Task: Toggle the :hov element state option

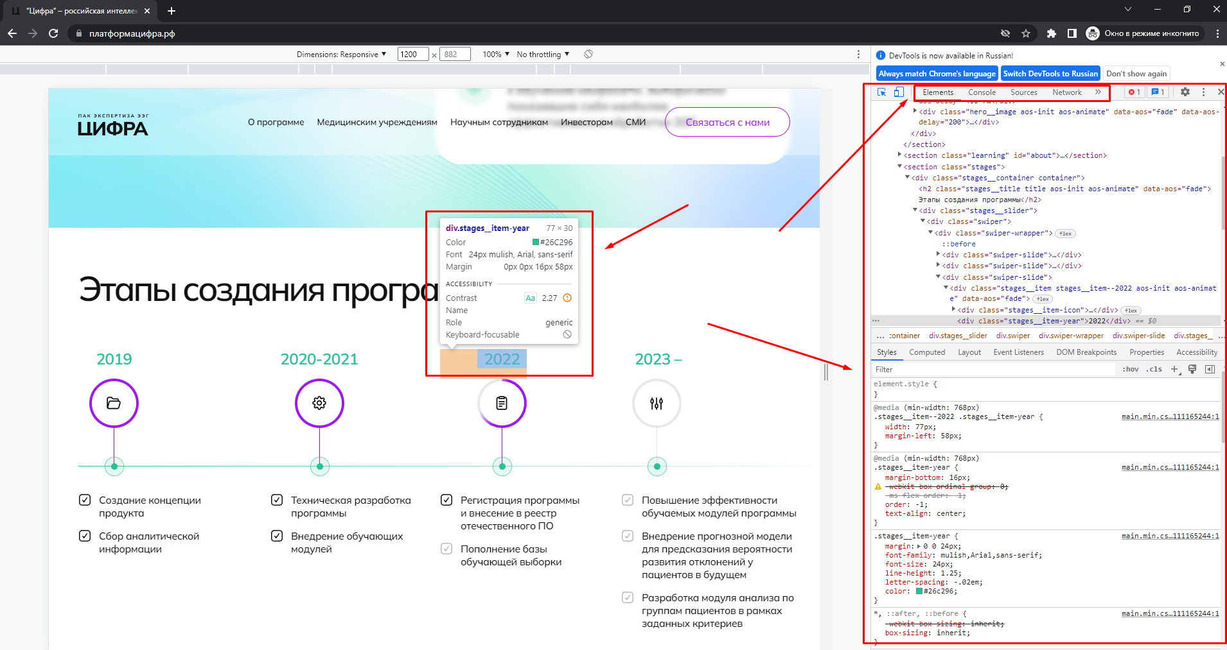Action: coord(1131,370)
